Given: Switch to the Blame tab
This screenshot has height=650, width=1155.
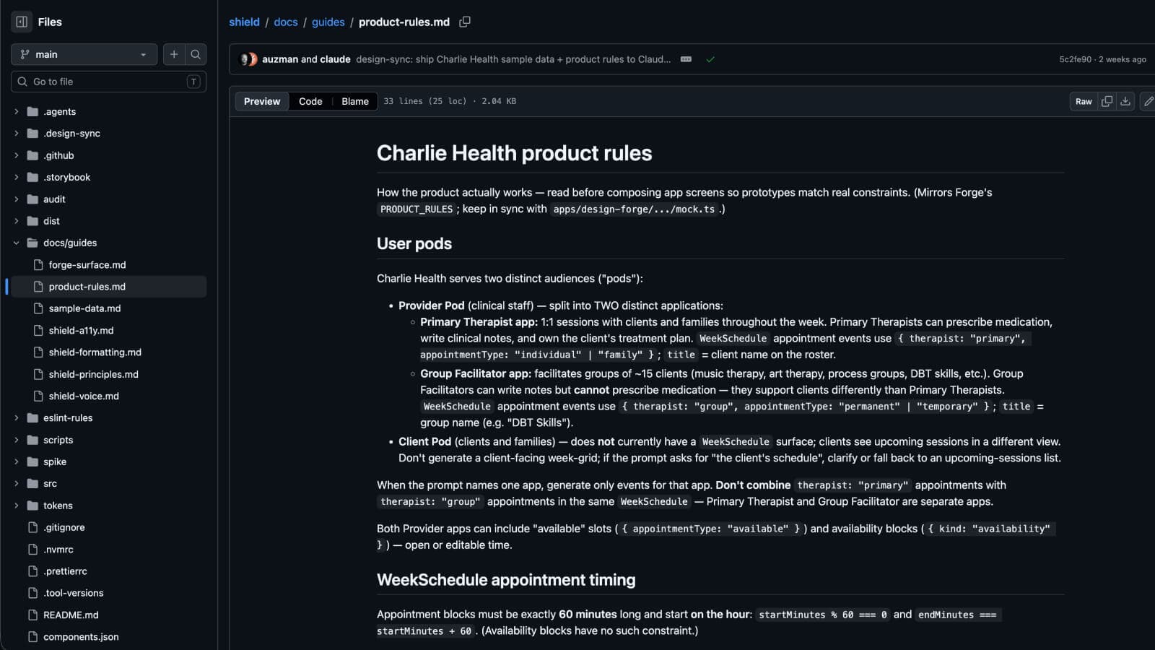Looking at the screenshot, I should (355, 101).
